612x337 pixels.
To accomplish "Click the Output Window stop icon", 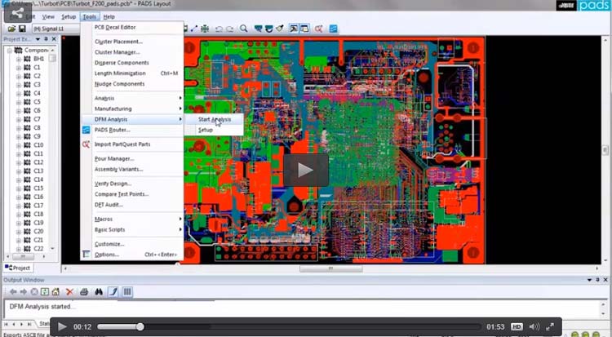I will click(34, 291).
